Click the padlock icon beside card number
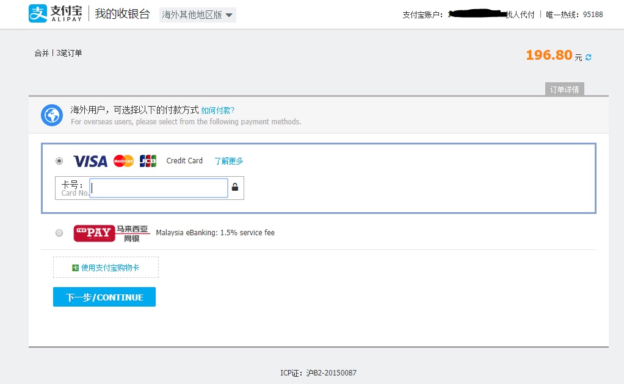Viewport: 624px width, 384px height. [x=235, y=187]
